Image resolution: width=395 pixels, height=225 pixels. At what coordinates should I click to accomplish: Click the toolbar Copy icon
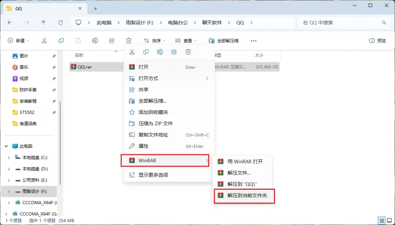tap(61, 41)
